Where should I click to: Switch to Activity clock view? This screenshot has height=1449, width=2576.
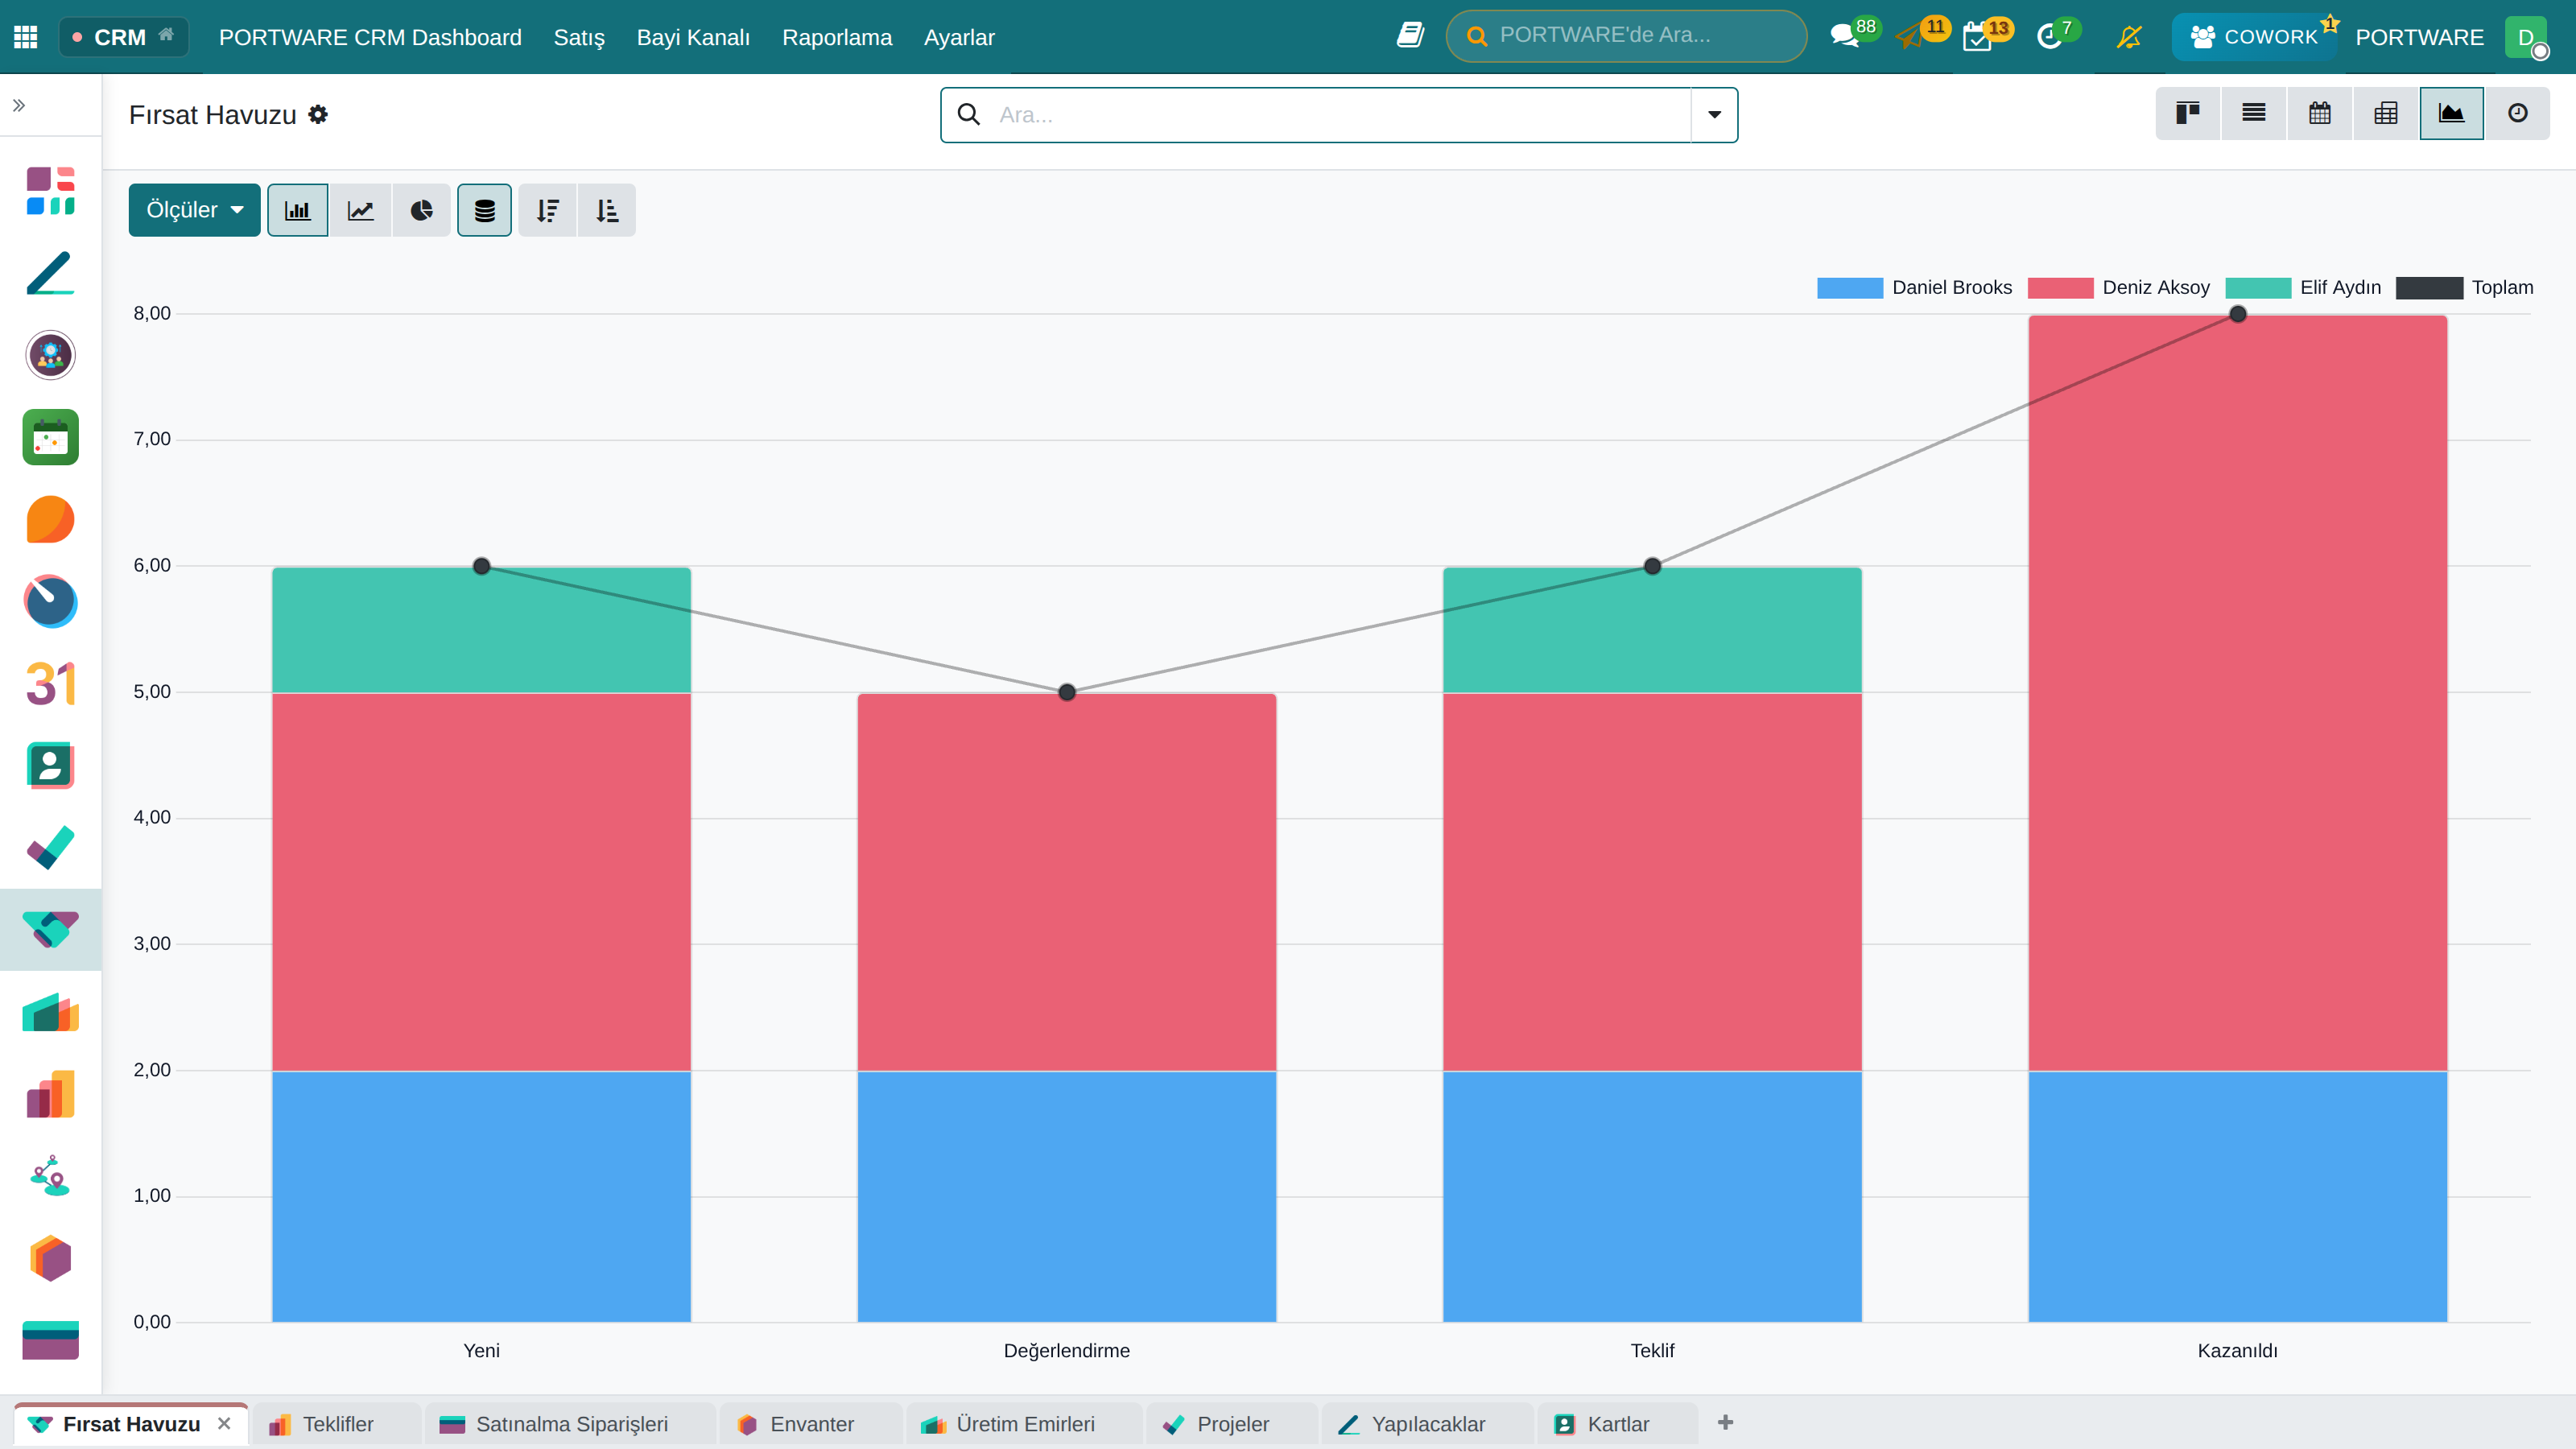pyautogui.click(x=2517, y=113)
